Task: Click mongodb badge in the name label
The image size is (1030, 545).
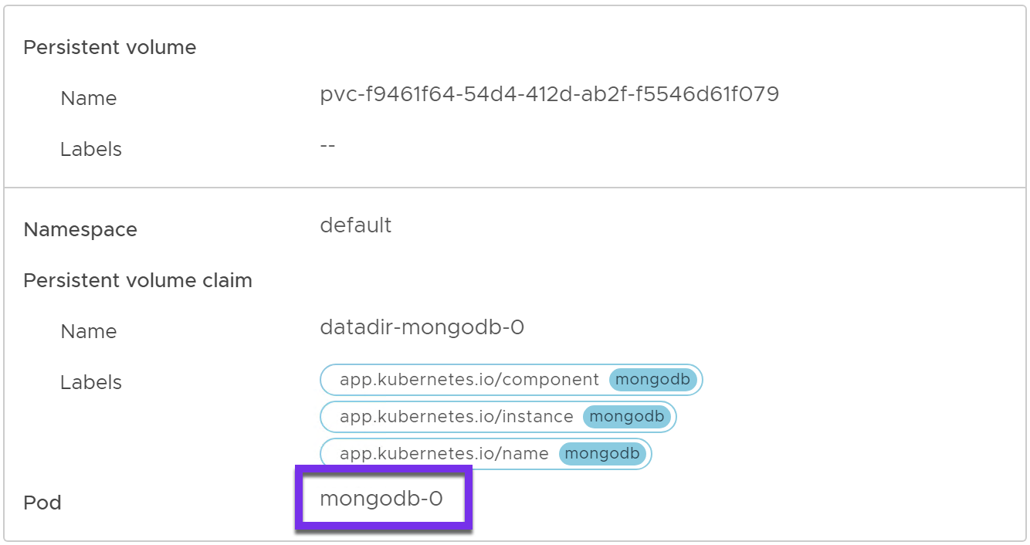Action: (x=603, y=454)
